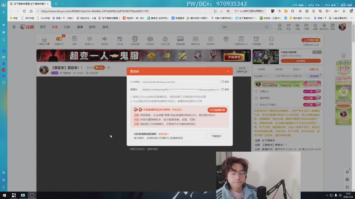Viewport: 355px width, 199px height.
Task: Open 关注 heart icon in header
Action: tap(288, 27)
